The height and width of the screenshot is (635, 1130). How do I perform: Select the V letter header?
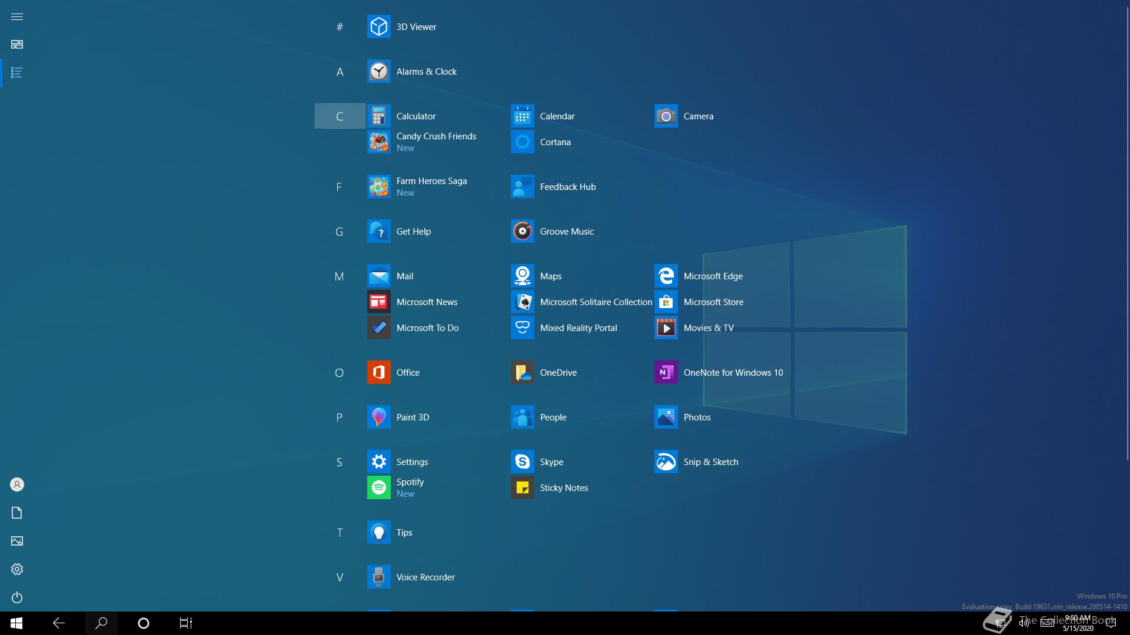(x=340, y=577)
